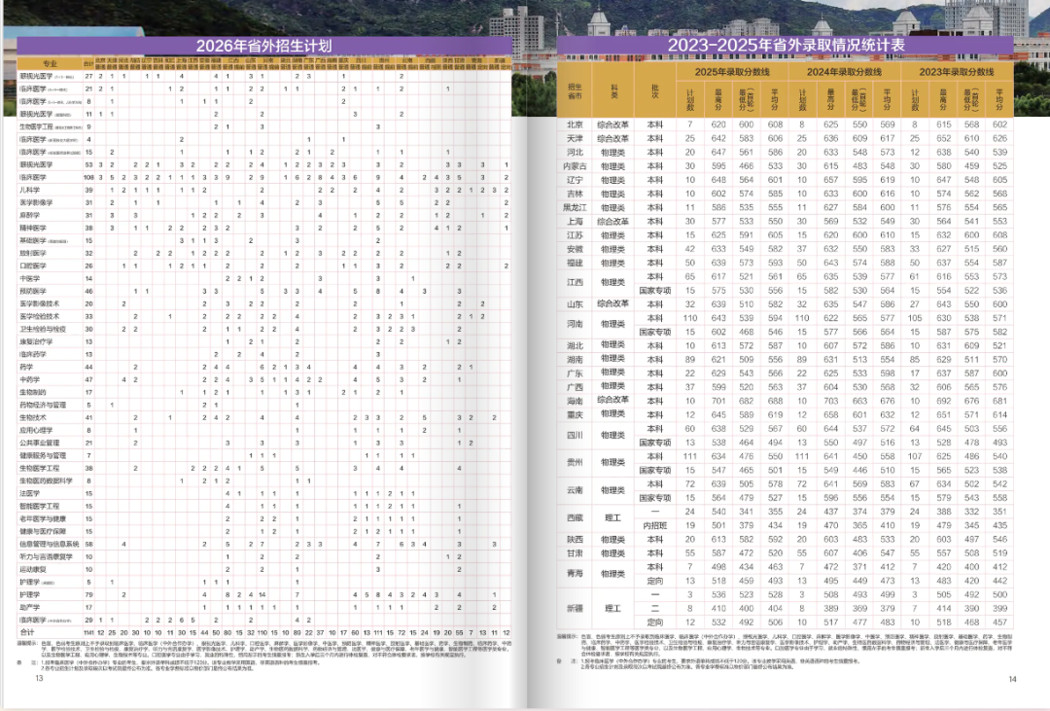Screen dimensions: 1050x711
Task: Select the '临床药学' major row label
Action: pos(33,354)
